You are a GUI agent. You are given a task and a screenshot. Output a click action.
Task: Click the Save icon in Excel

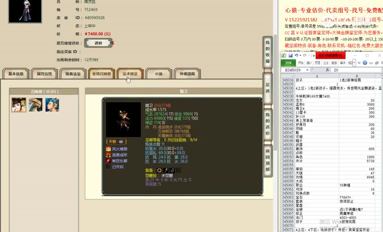pyautogui.click(x=290, y=55)
